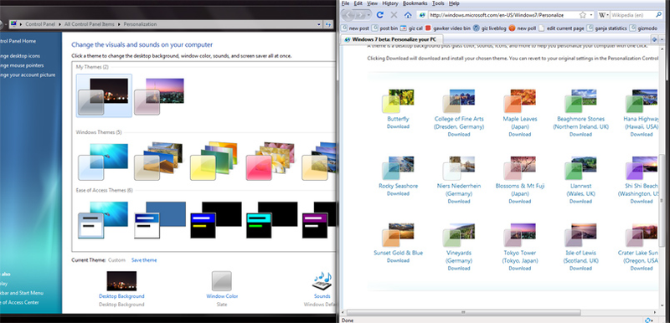670x323 pixels.
Task: Open the Edit menu
Action: coord(358,3)
